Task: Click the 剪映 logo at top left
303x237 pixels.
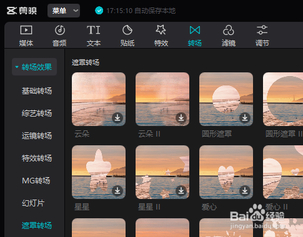Action: point(22,11)
